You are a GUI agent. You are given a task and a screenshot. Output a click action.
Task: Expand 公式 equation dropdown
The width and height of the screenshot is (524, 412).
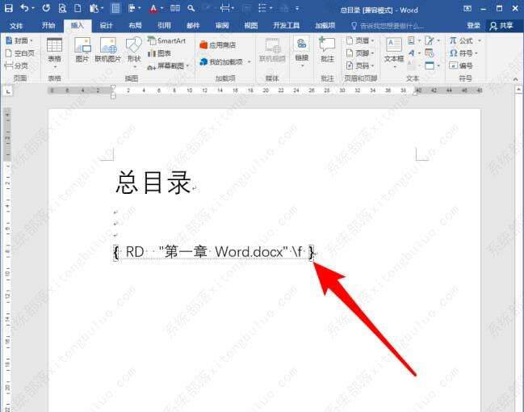pyautogui.click(x=480, y=41)
